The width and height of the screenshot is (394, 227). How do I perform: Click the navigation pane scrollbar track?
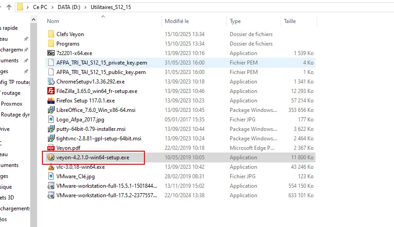coord(34,126)
